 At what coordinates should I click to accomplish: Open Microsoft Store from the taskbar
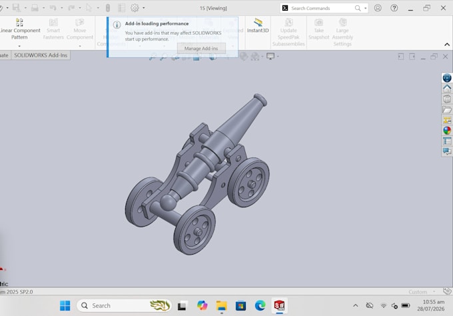(x=240, y=305)
